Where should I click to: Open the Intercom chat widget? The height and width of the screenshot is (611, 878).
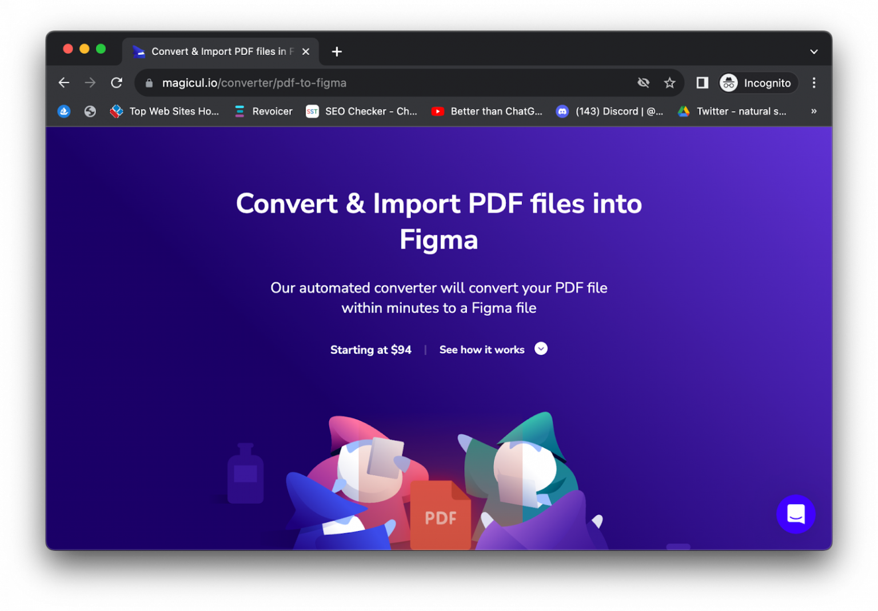point(796,514)
